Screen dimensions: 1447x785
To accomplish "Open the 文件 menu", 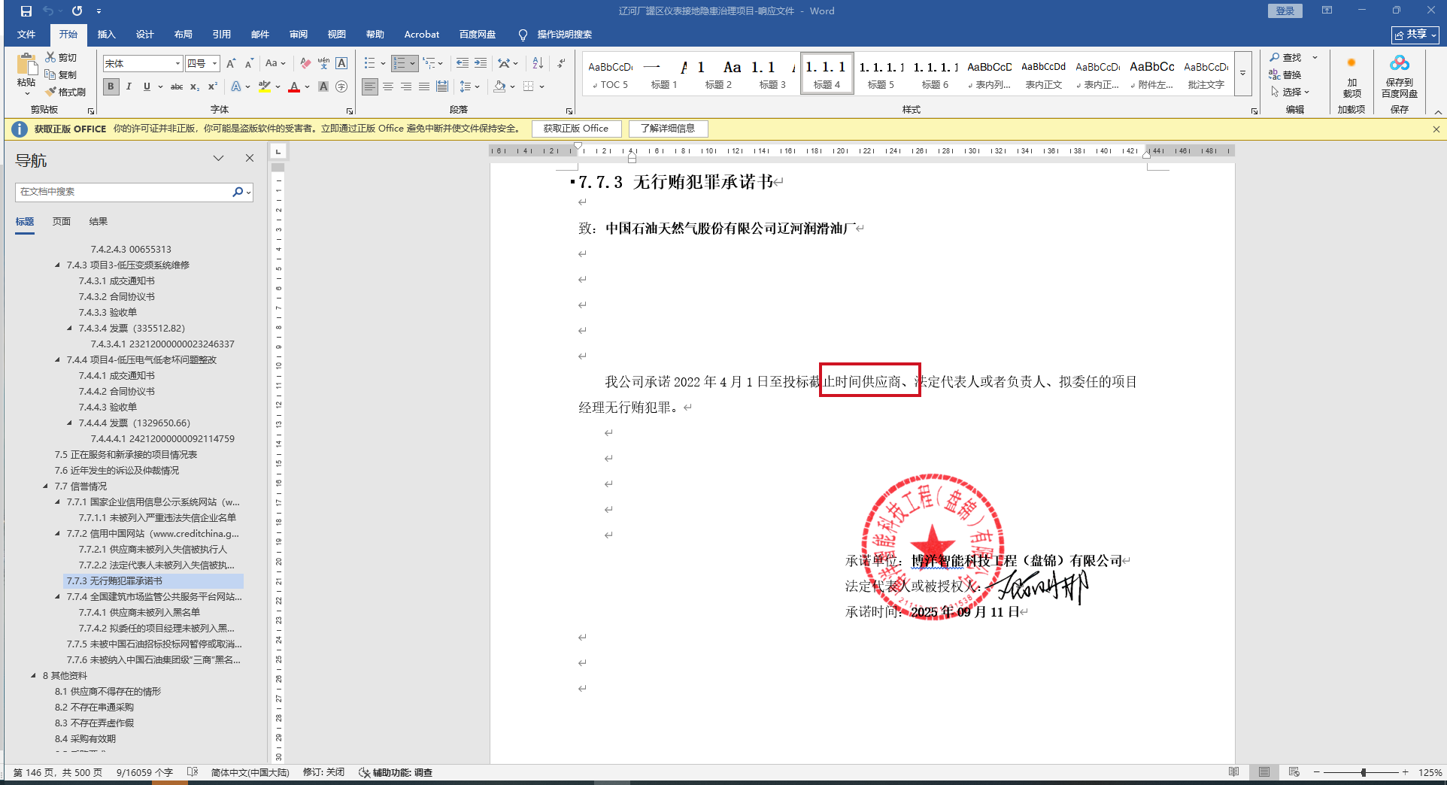I will pyautogui.click(x=26, y=35).
